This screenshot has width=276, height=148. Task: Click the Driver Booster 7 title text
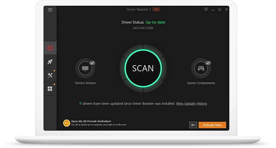(139, 9)
